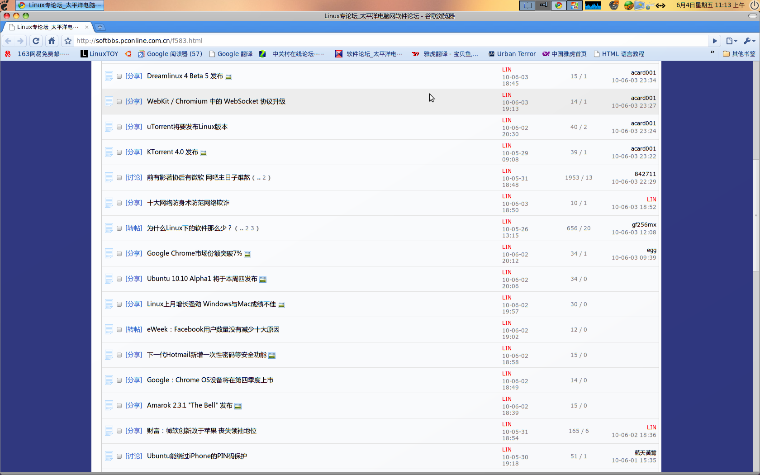The height and width of the screenshot is (475, 760).
Task: Open thread 前有影著协后有微软 网吧主日子难熬
Action: [x=199, y=177]
